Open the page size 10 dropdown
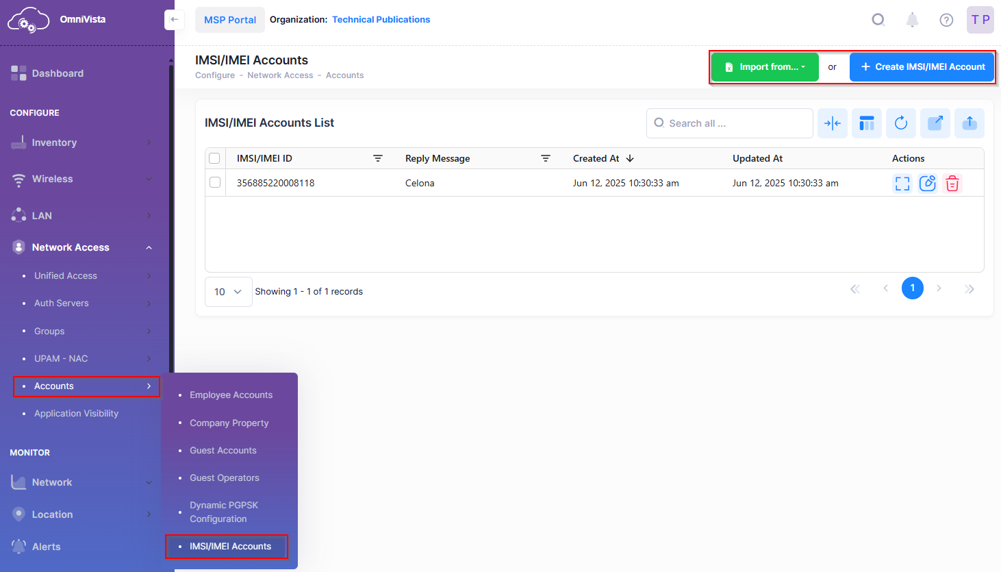Viewport: 1001px width, 572px height. tap(228, 292)
